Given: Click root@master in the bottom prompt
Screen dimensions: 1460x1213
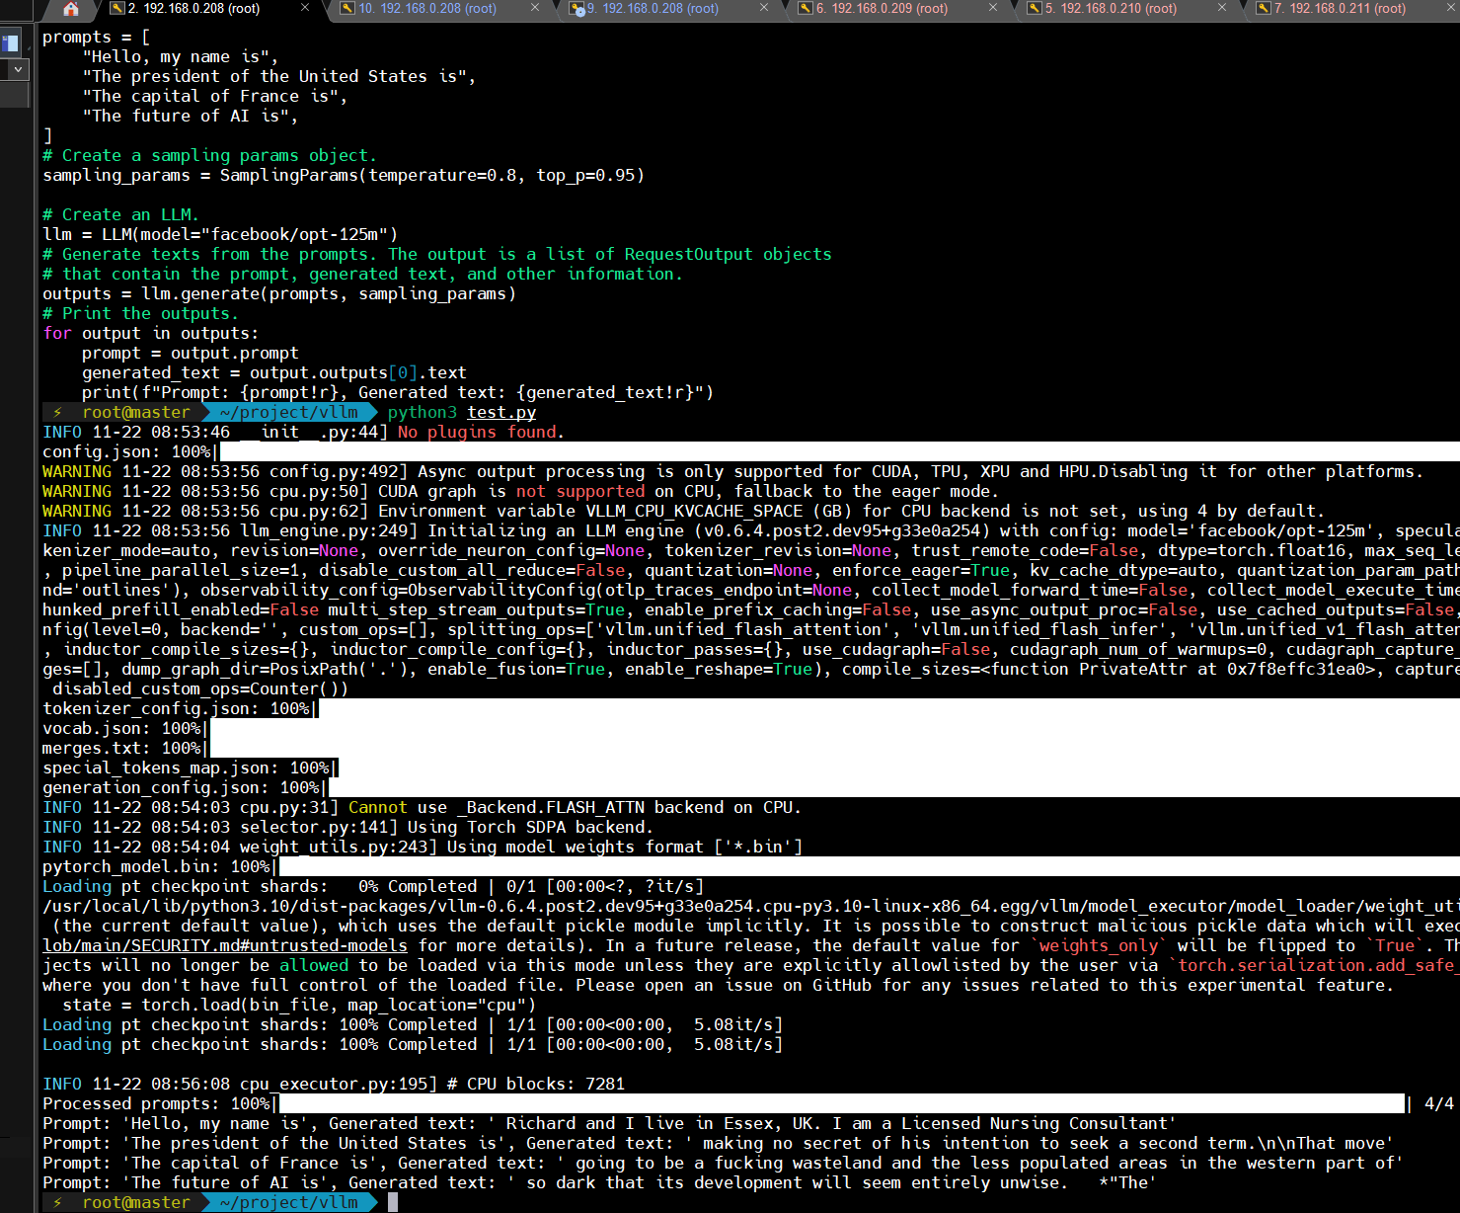Looking at the screenshot, I should [136, 1202].
